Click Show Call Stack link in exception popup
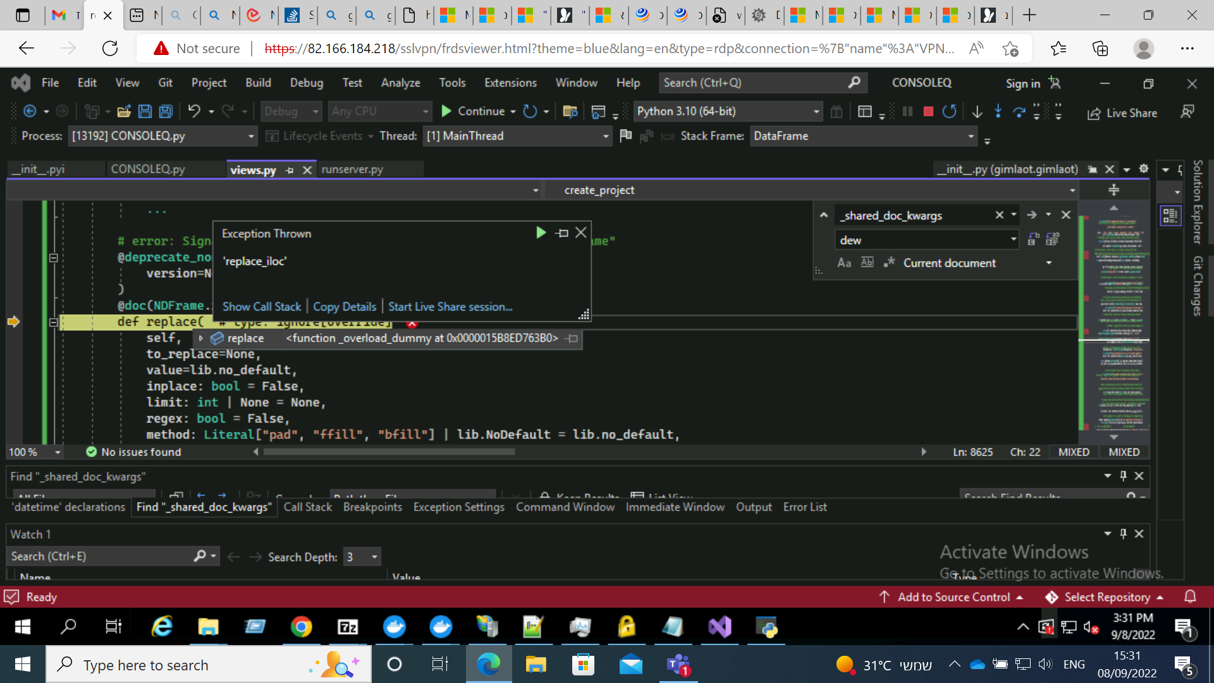This screenshot has height=683, width=1214. (262, 307)
